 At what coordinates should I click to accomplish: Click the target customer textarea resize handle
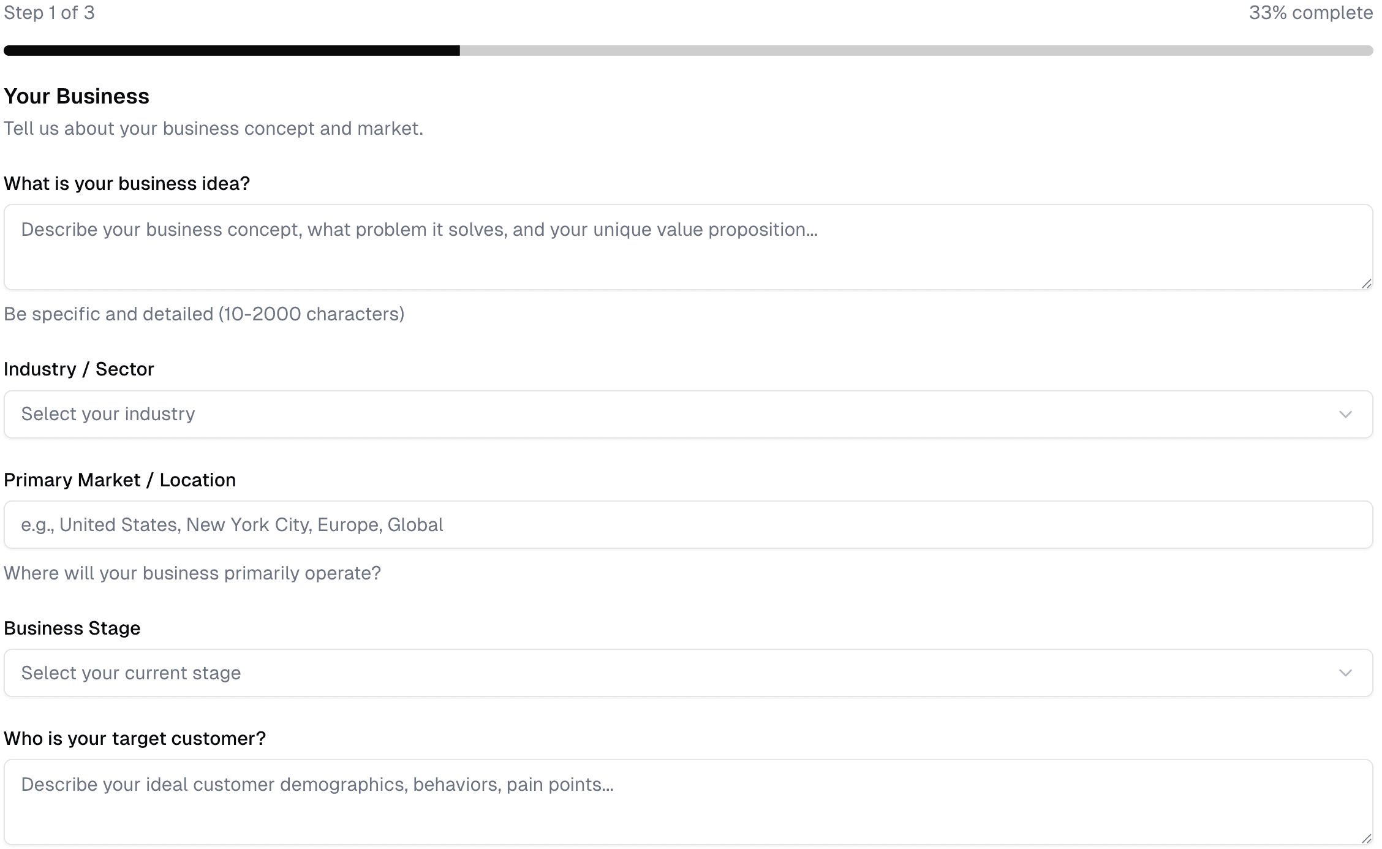[x=1365, y=839]
